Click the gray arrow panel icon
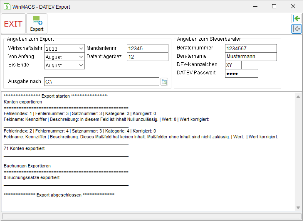This screenshot has width=304, height=221. [x=297, y=29]
